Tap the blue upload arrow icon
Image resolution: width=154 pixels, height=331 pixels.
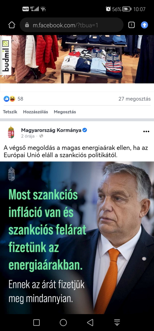pyautogui.click(x=144, y=25)
